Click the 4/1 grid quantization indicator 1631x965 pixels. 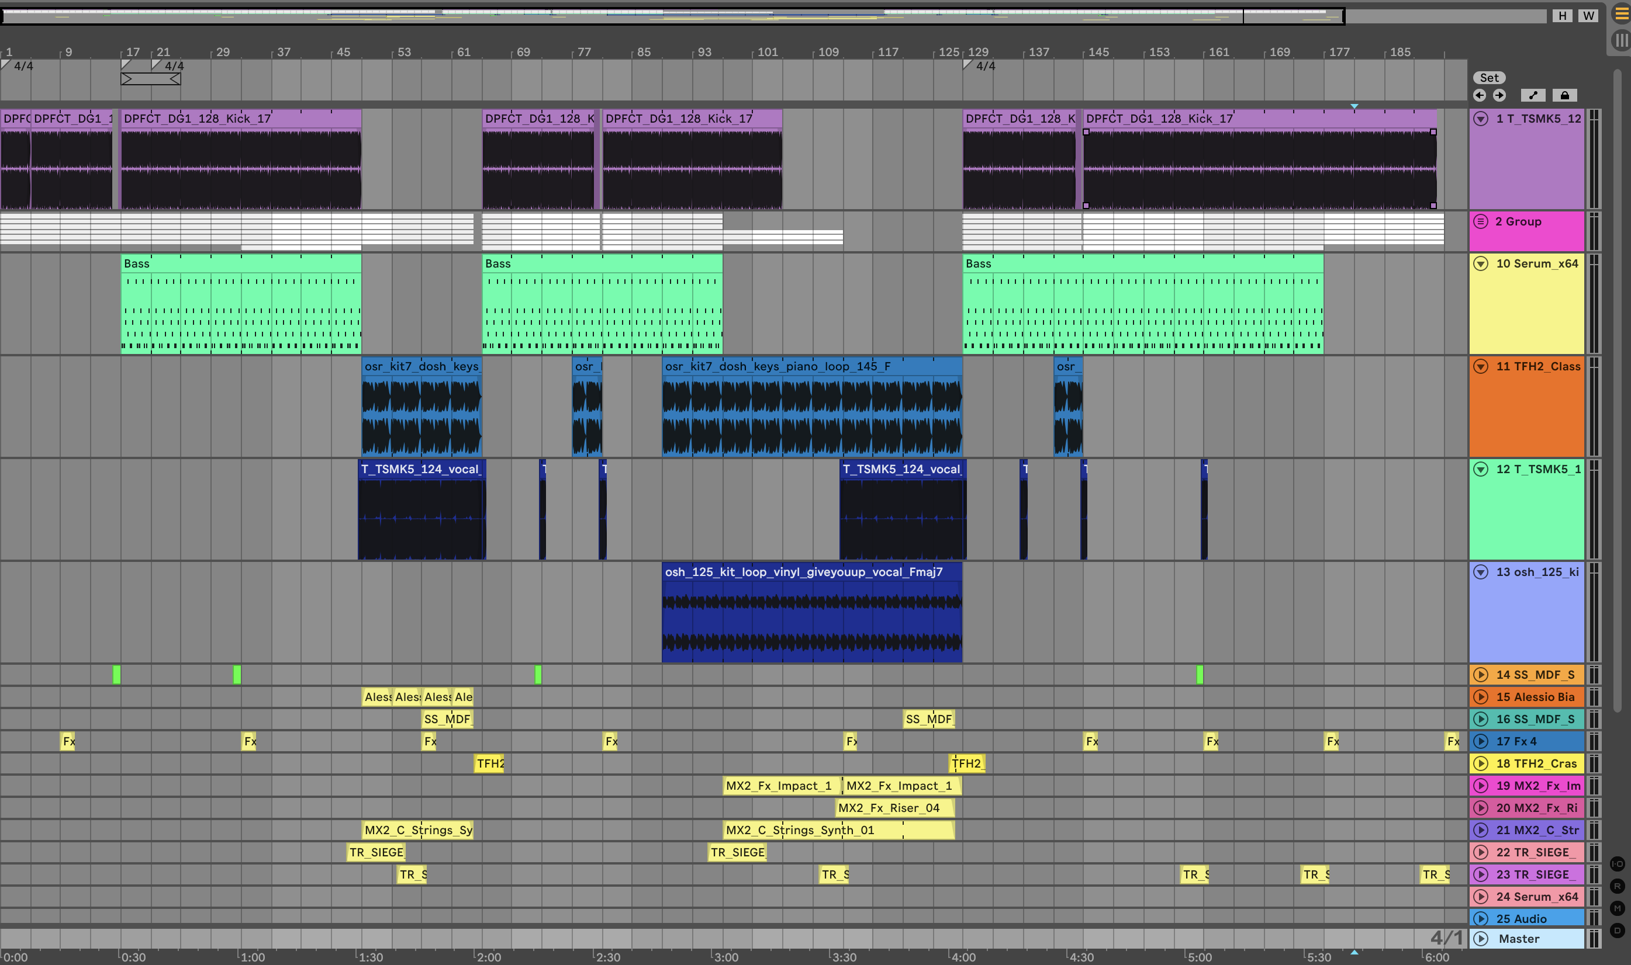tap(1446, 938)
